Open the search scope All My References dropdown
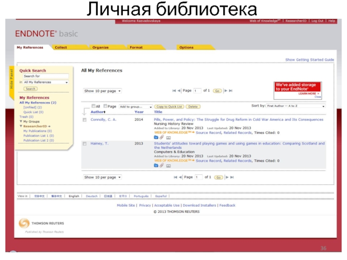The width and height of the screenshot is (347, 260). point(46,82)
